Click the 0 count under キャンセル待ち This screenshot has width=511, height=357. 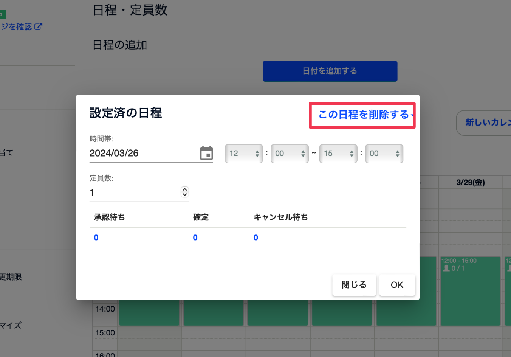pos(256,237)
